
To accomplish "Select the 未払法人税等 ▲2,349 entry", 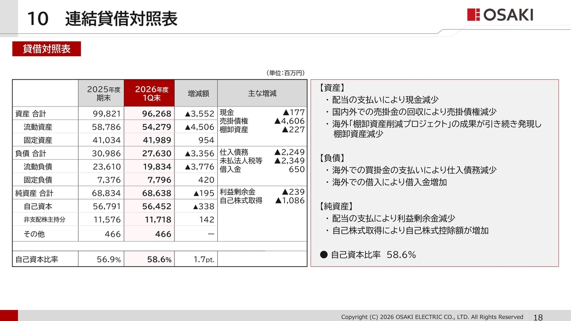I will coord(262,160).
